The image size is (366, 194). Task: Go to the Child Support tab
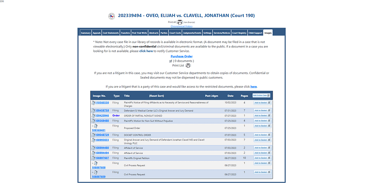tap(255, 33)
